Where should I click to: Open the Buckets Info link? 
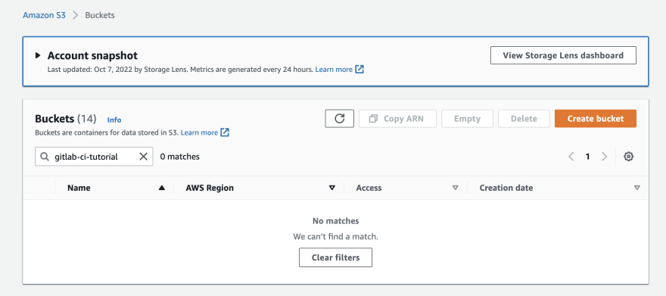coord(114,120)
